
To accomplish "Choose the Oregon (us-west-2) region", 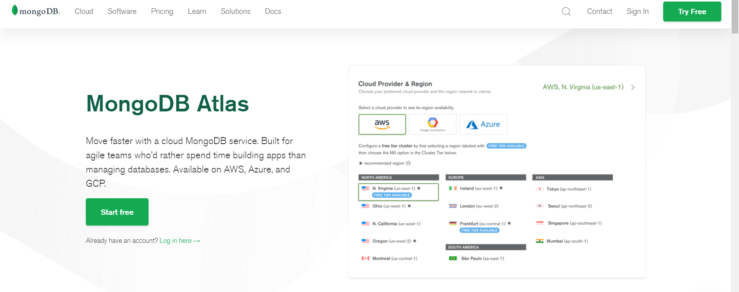I will click(x=392, y=241).
